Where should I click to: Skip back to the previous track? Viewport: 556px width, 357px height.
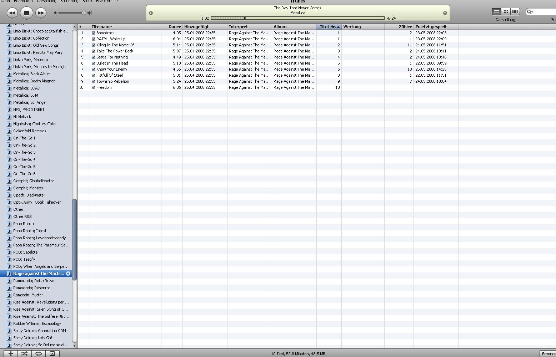click(x=12, y=13)
